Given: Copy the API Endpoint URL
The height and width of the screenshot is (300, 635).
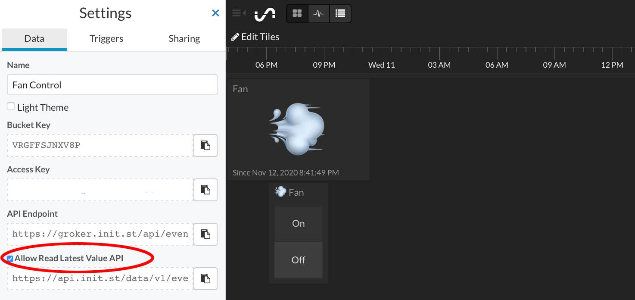Looking at the screenshot, I should 205,234.
